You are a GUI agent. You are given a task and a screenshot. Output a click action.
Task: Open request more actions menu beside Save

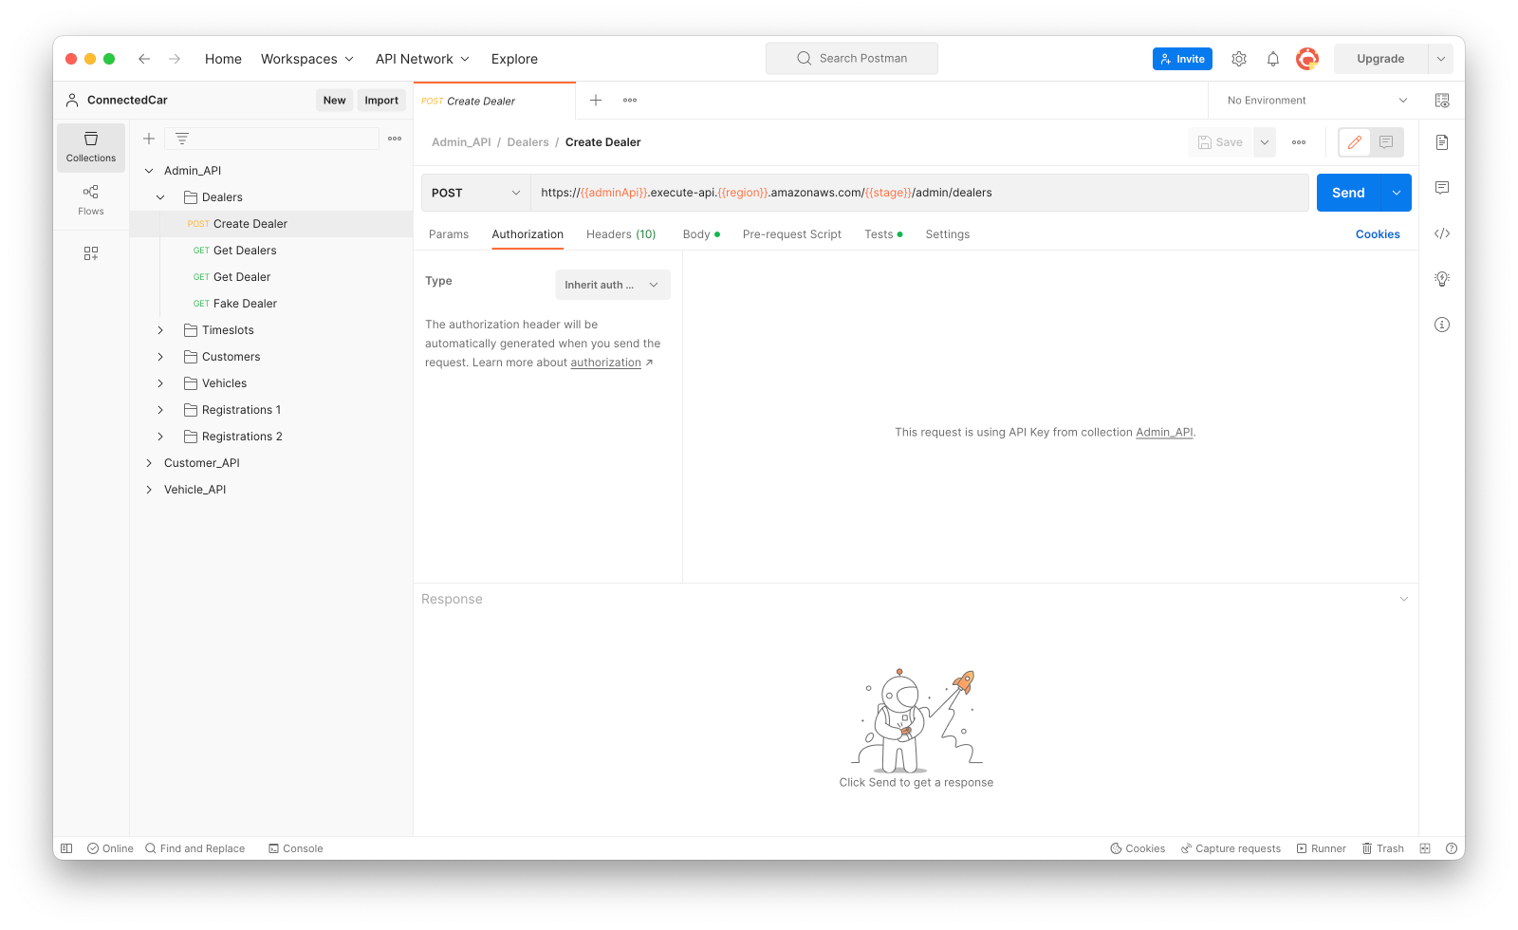tap(1299, 142)
